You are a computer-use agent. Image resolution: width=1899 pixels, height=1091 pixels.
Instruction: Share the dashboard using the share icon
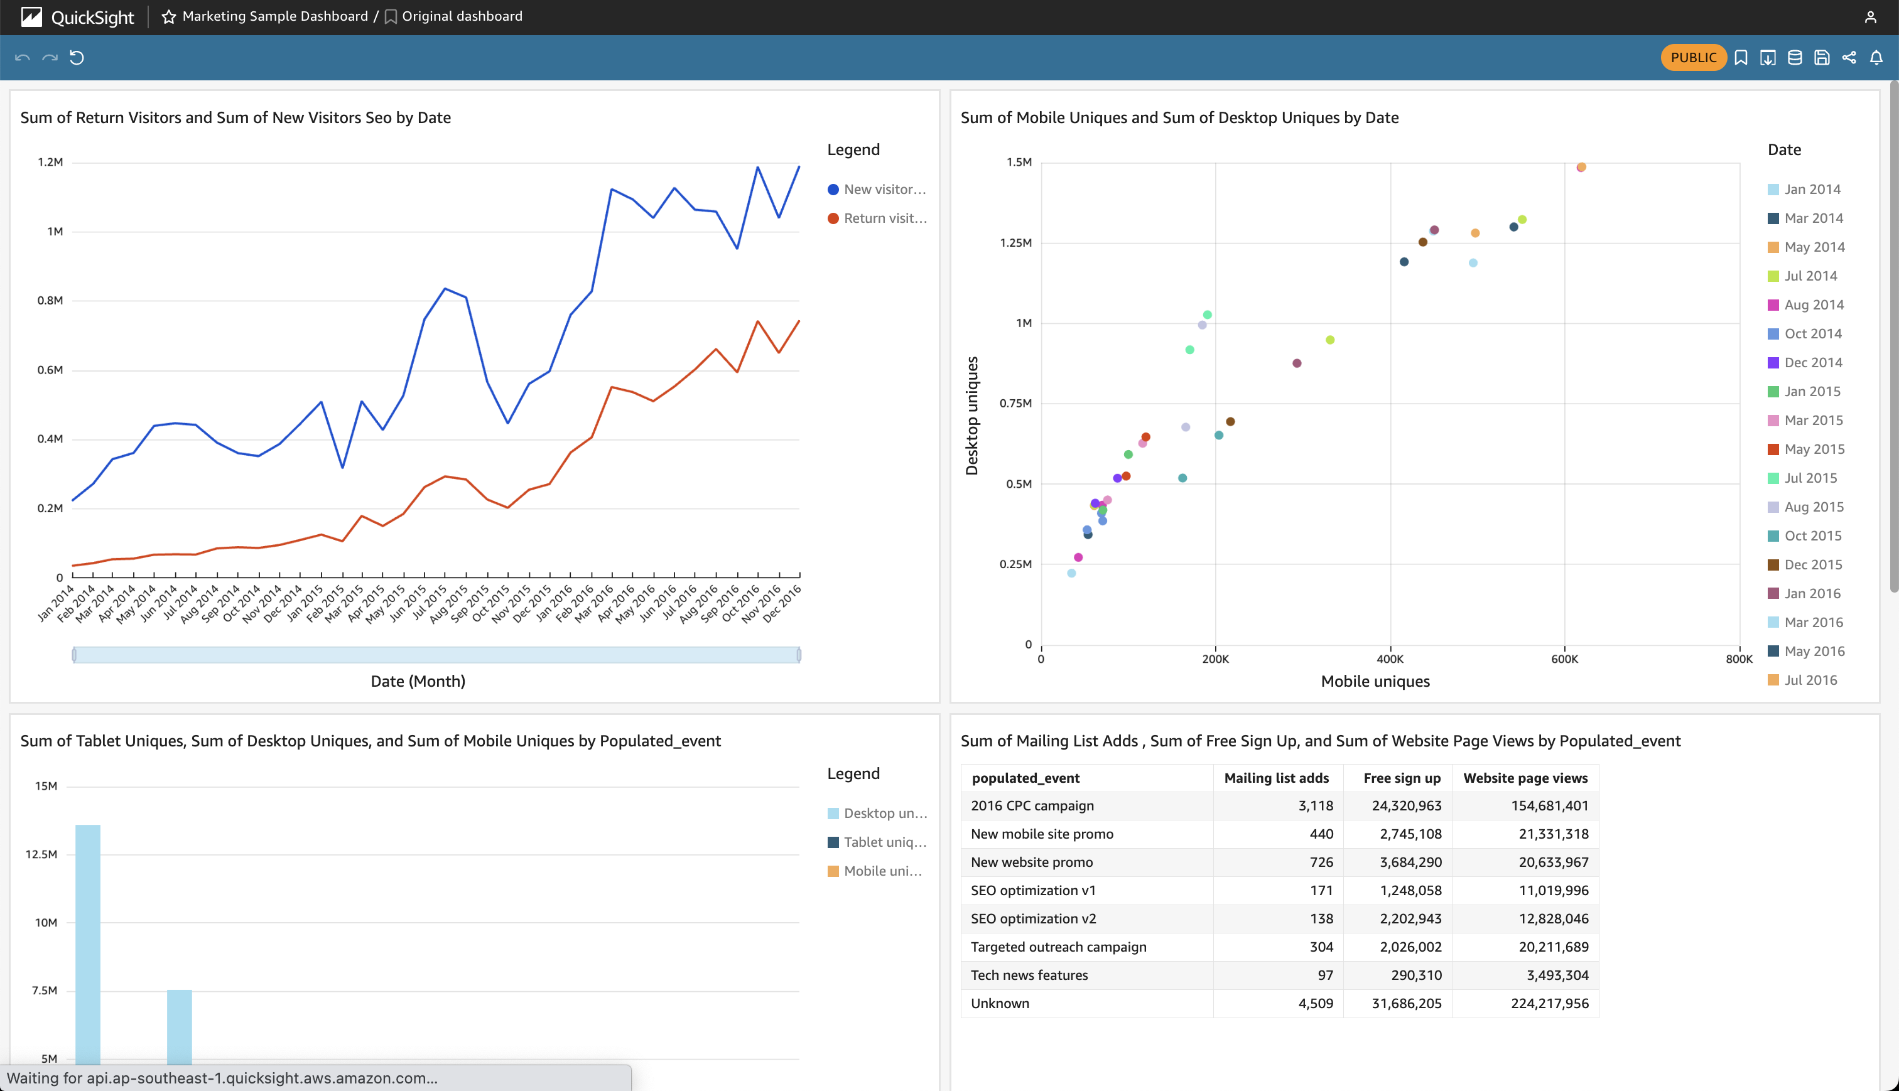[x=1848, y=57]
